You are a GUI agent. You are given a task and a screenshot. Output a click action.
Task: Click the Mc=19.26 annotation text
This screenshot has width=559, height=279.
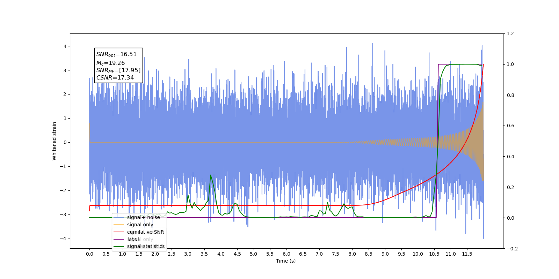click(110, 63)
